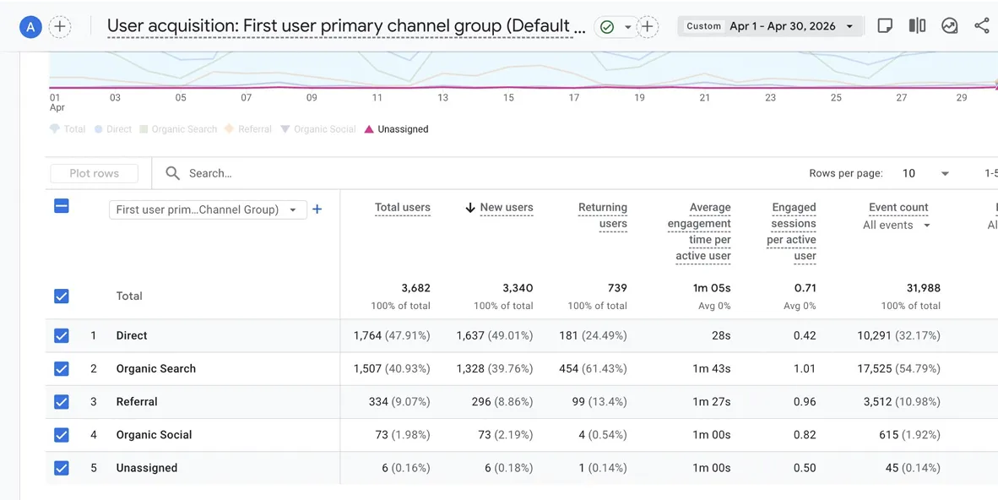Click the share report icon
Screen dimensions: 998x500
coord(981,25)
